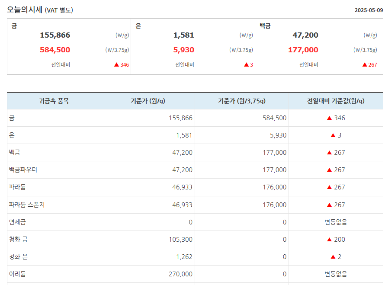Click 584,500 value in 금 table row
The height and width of the screenshot is (285, 385).
(x=275, y=118)
